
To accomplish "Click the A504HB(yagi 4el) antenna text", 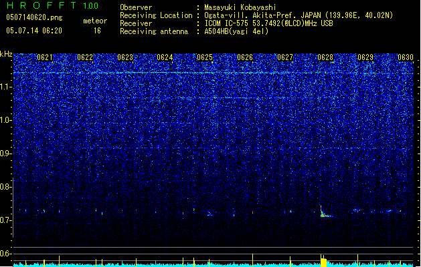I will click(236, 31).
